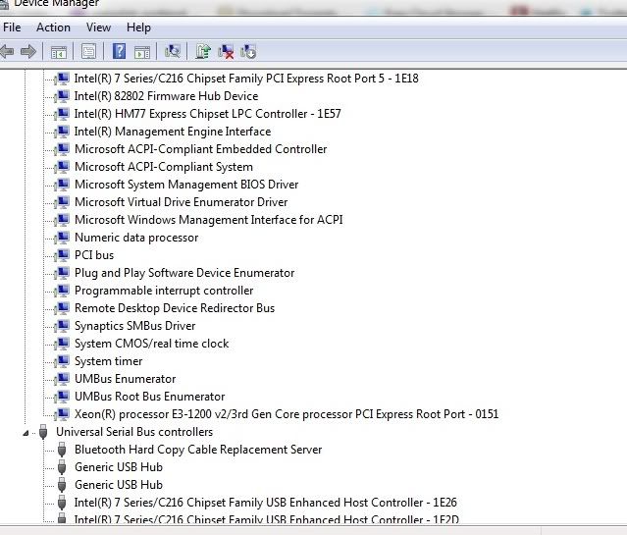The height and width of the screenshot is (535, 627).
Task: Open the Help menu
Action: tap(138, 27)
